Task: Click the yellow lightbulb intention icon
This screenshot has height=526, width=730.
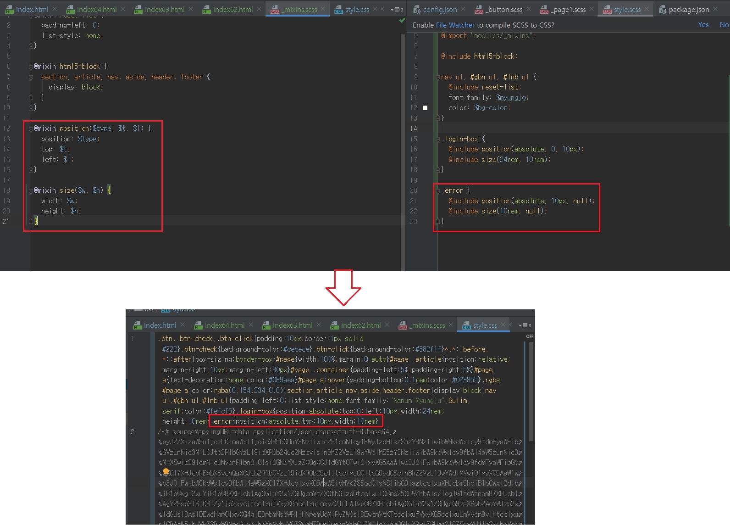Action: [x=166, y=472]
